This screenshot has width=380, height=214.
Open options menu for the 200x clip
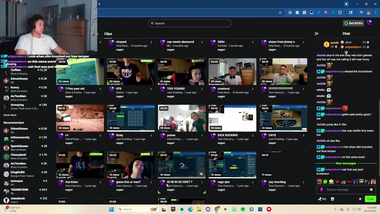pyautogui.click(x=253, y=42)
